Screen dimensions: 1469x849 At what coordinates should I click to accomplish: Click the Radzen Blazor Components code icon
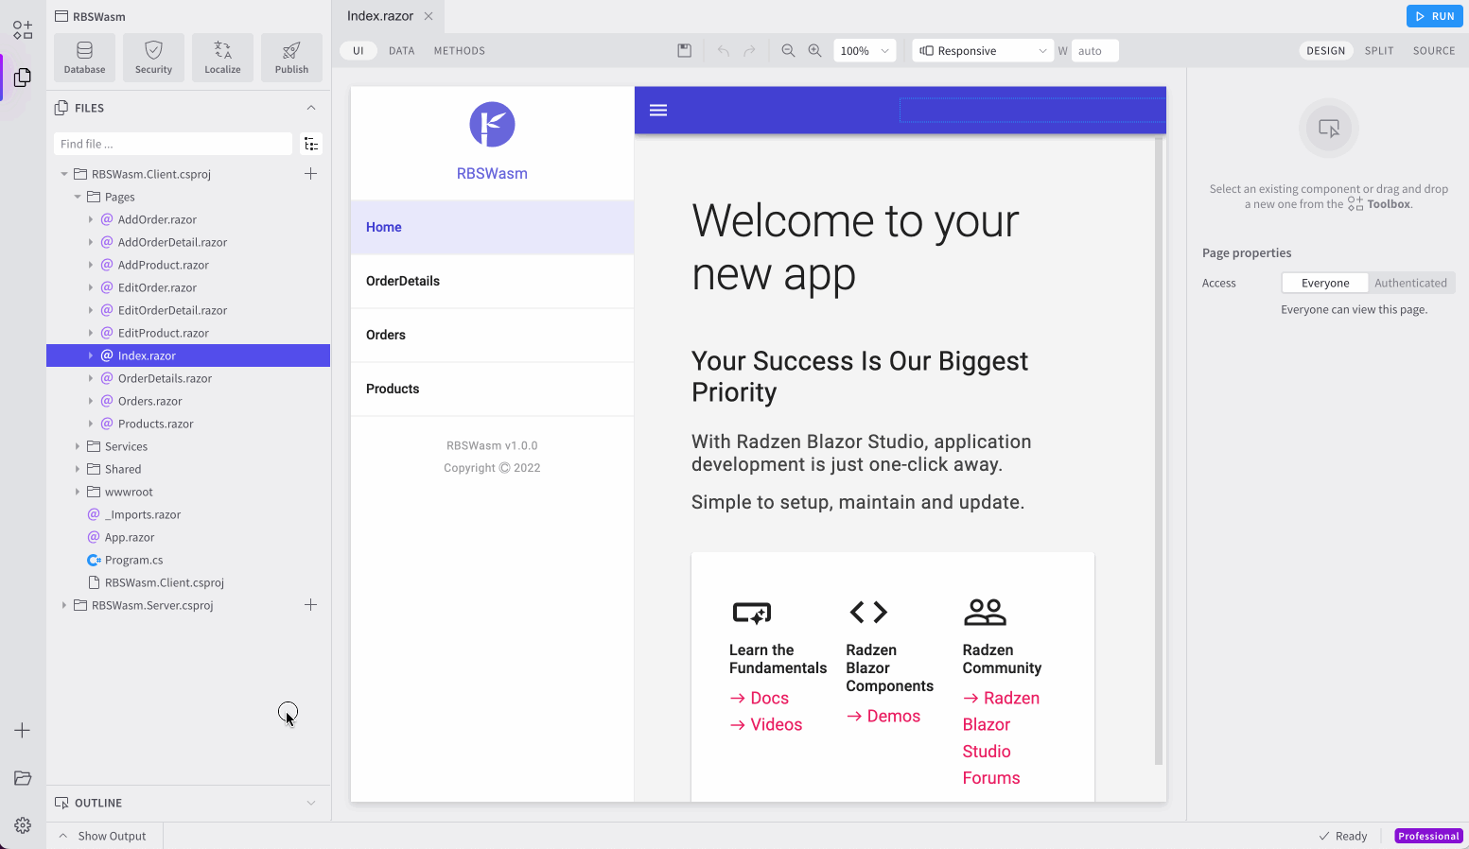click(868, 613)
